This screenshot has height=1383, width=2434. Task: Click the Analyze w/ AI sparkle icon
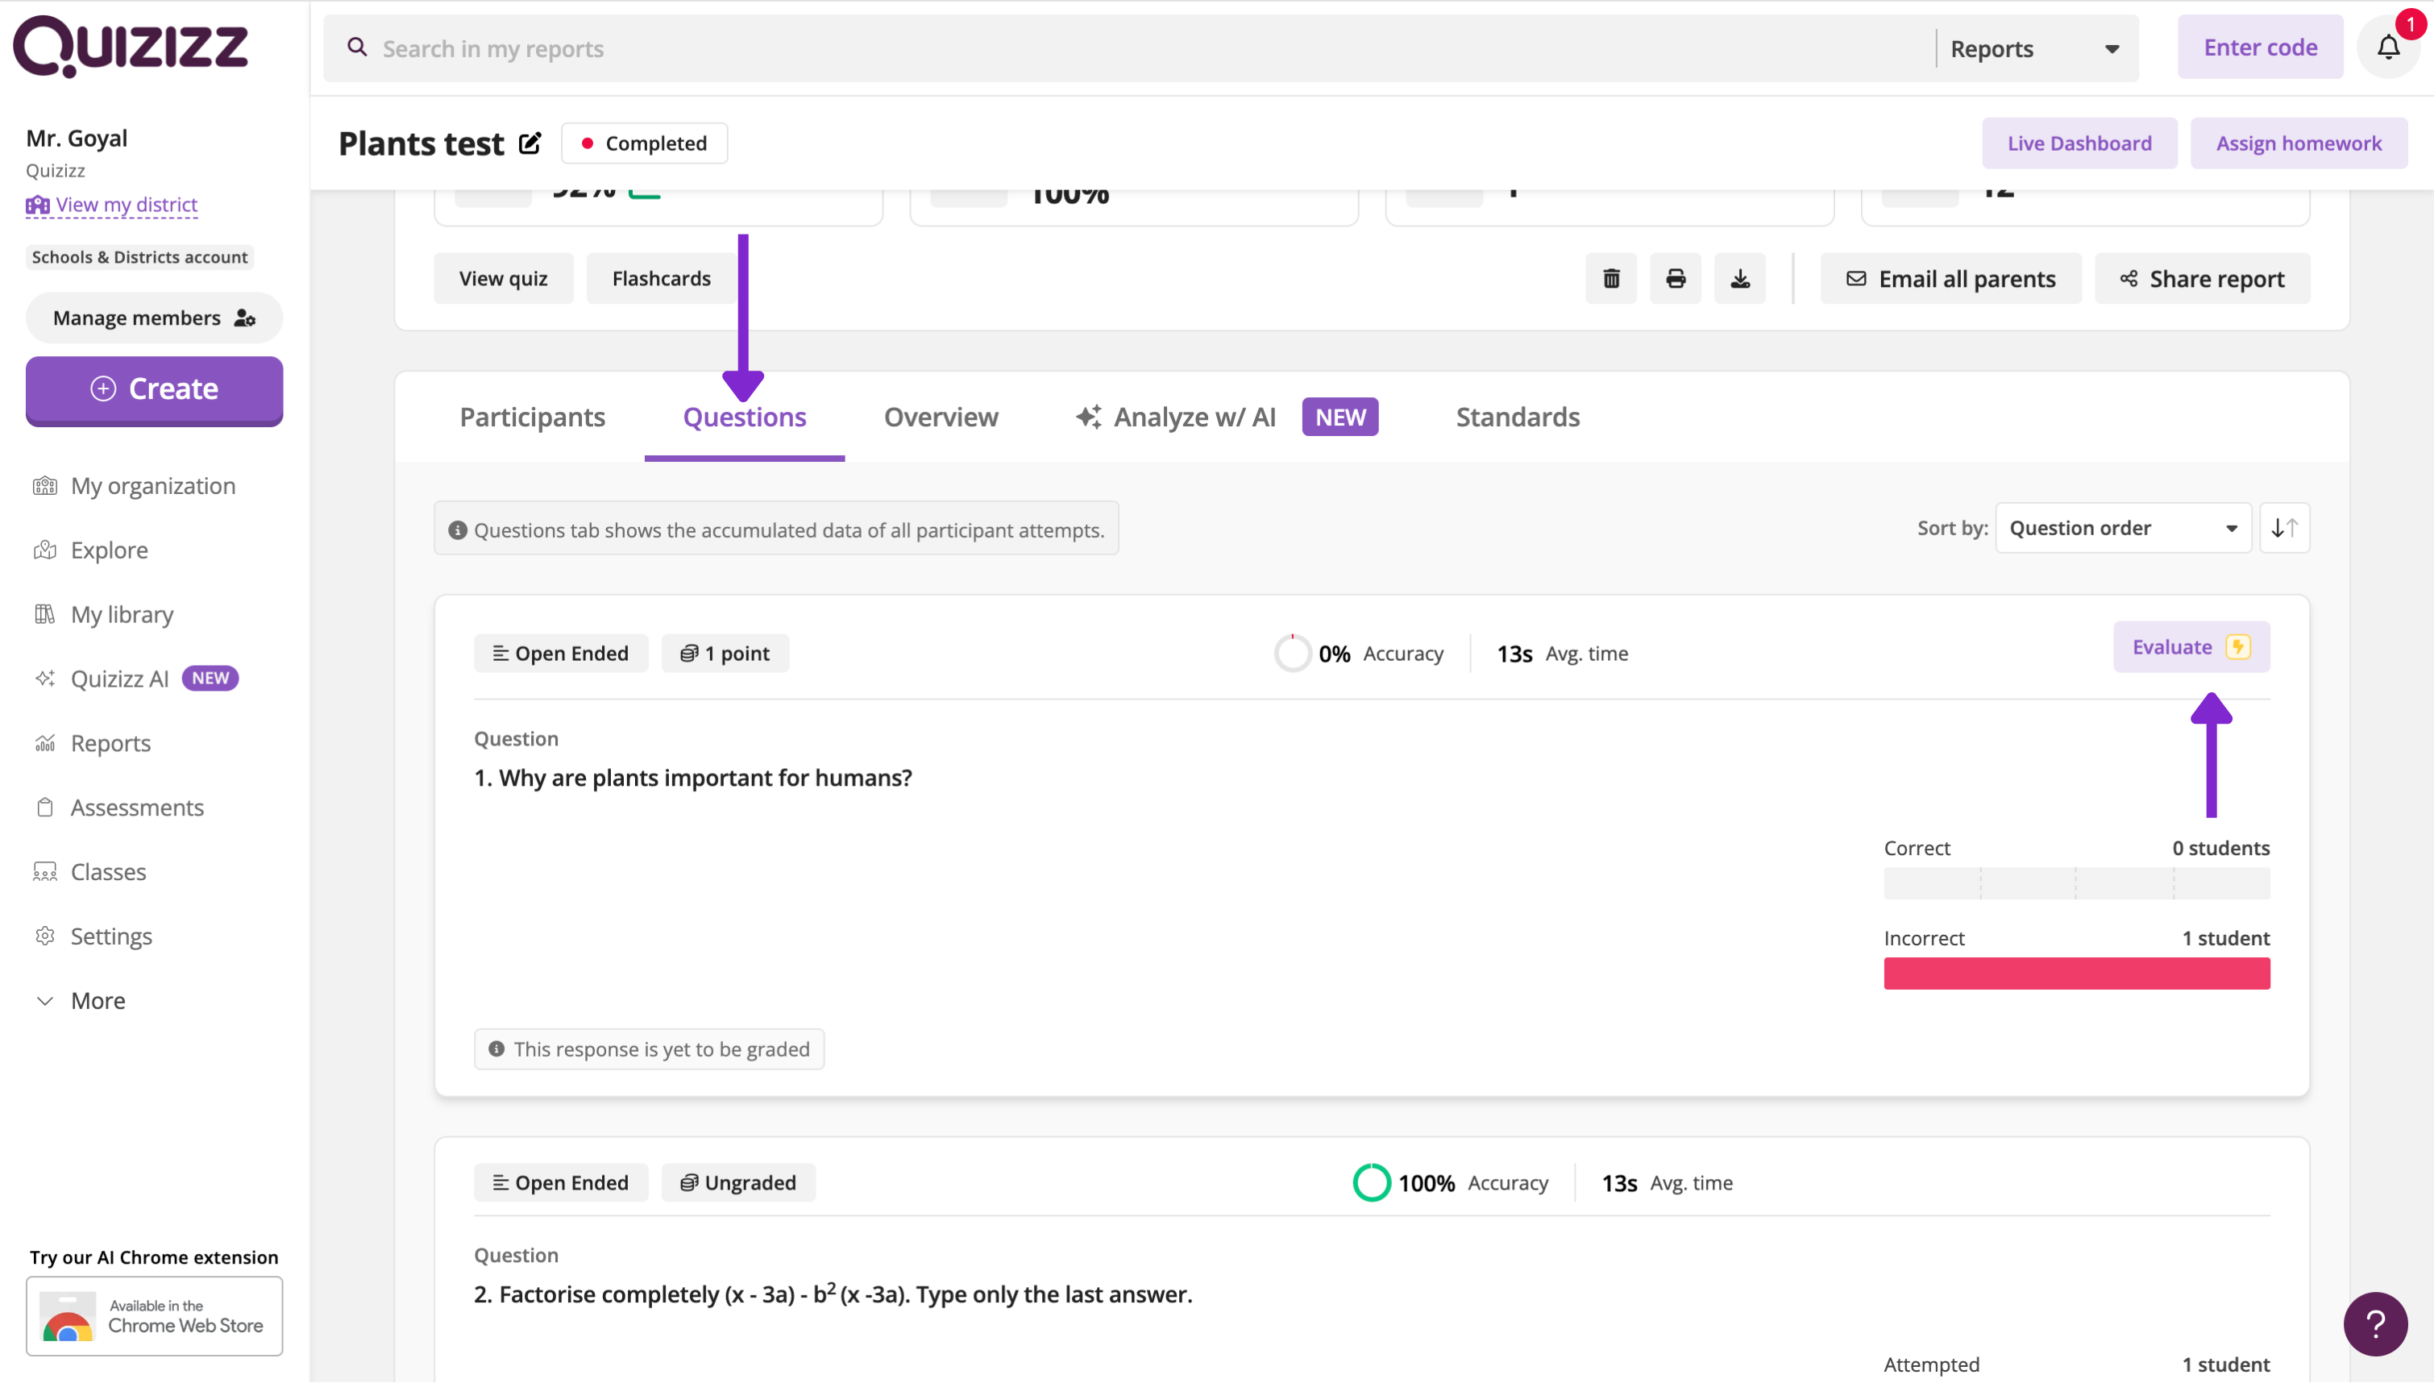1088,417
